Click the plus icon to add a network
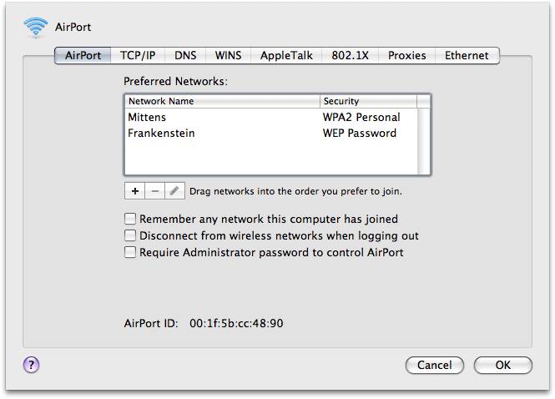The height and width of the screenshot is (399, 555). (x=135, y=191)
